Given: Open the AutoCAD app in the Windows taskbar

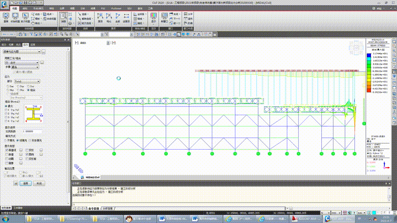Looking at the screenshot, I should coord(305,218).
